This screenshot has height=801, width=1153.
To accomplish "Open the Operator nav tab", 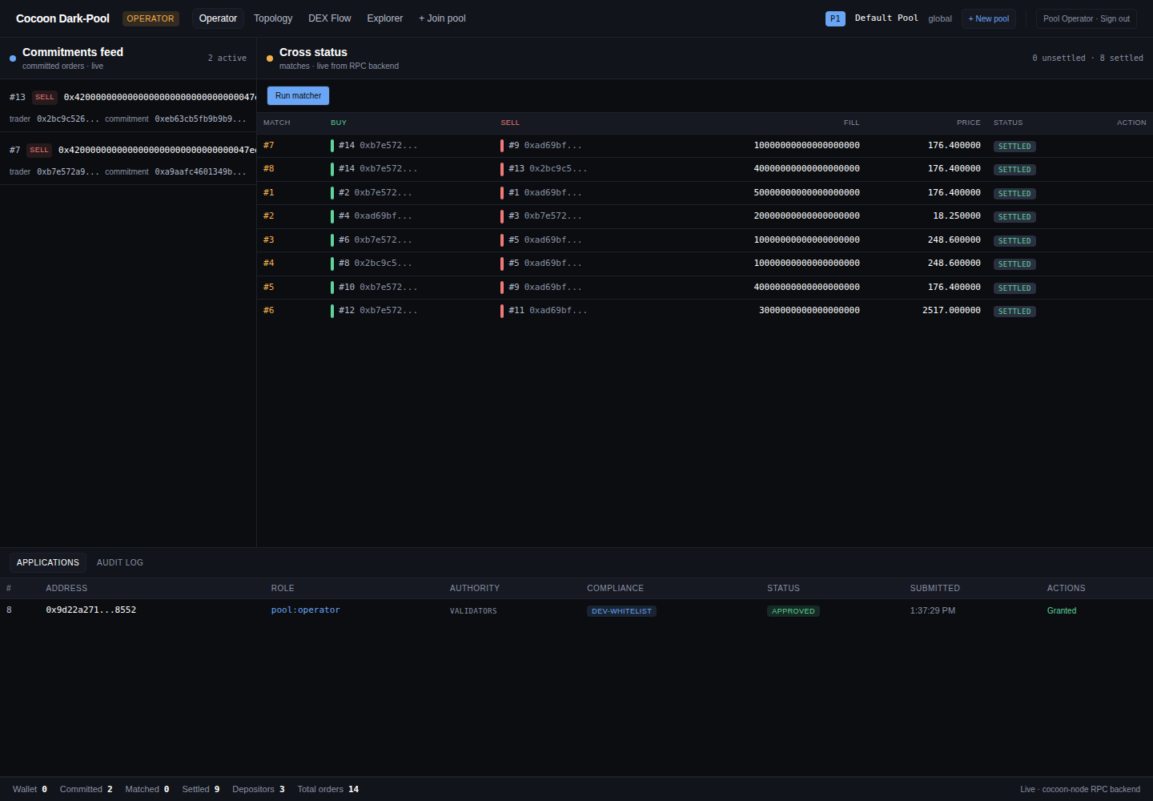I will 218,18.
